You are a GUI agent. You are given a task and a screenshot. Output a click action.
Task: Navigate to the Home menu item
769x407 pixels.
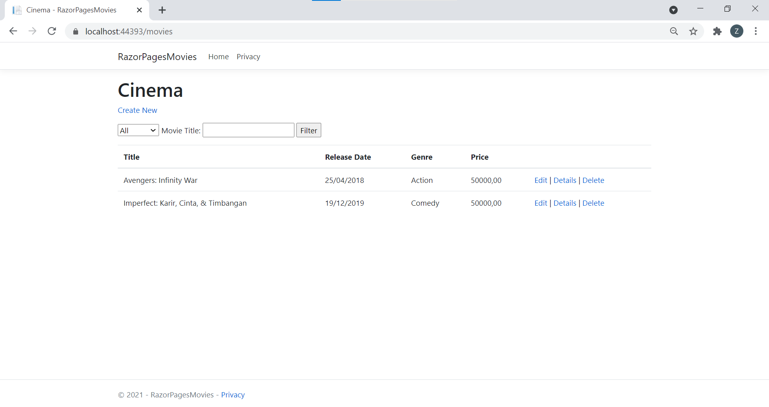[218, 56]
